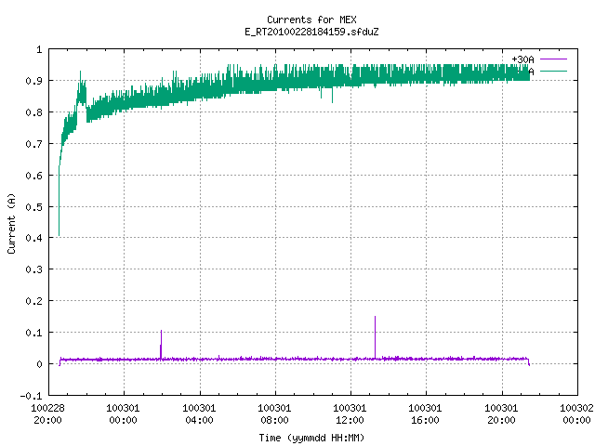The image size is (595, 446).
Task: Click the y-axis tick label "0.7"
Action: [33, 144]
